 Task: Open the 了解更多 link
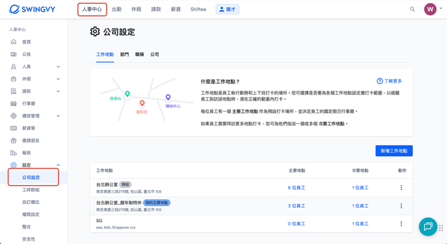coord(393,81)
